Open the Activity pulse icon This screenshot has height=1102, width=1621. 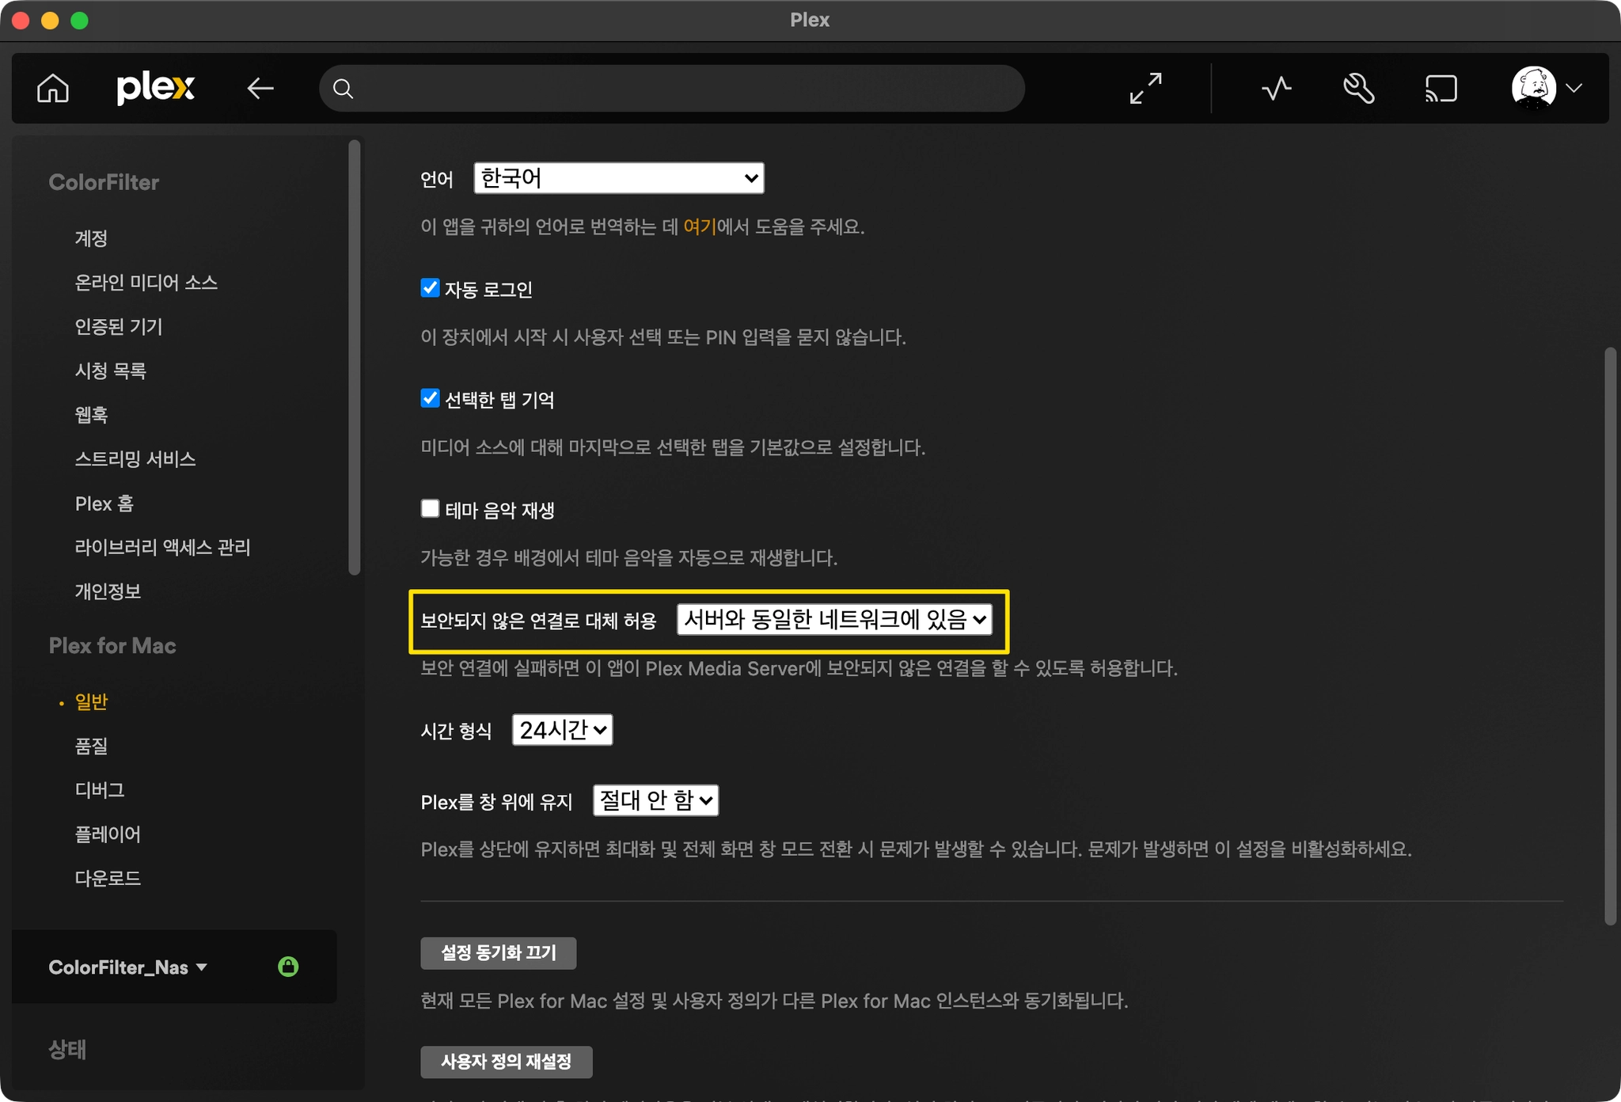(1276, 88)
